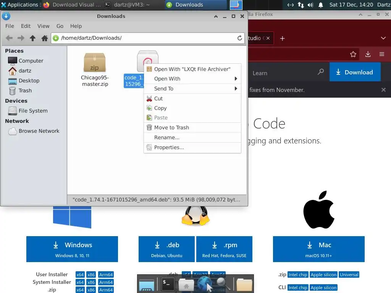
Task: Open web browser from the dock
Action: click(x=205, y=284)
